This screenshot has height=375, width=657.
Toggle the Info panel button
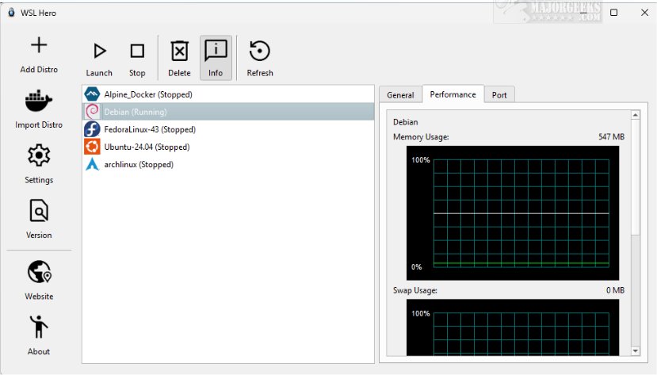(x=216, y=52)
